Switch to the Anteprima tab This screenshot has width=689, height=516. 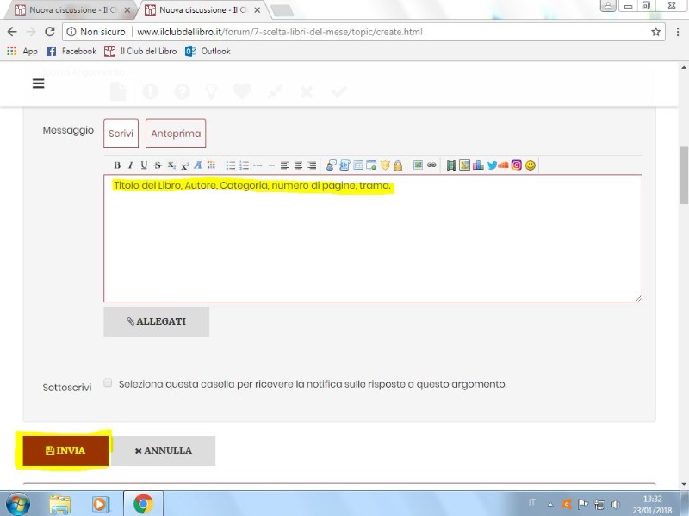coord(176,134)
